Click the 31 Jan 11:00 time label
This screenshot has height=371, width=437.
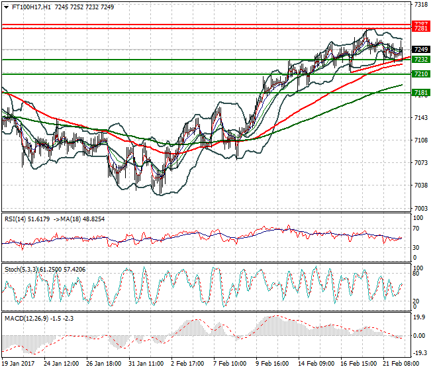pyautogui.click(x=146, y=364)
